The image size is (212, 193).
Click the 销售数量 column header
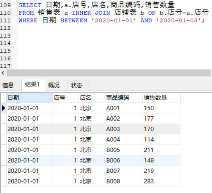(161, 98)
